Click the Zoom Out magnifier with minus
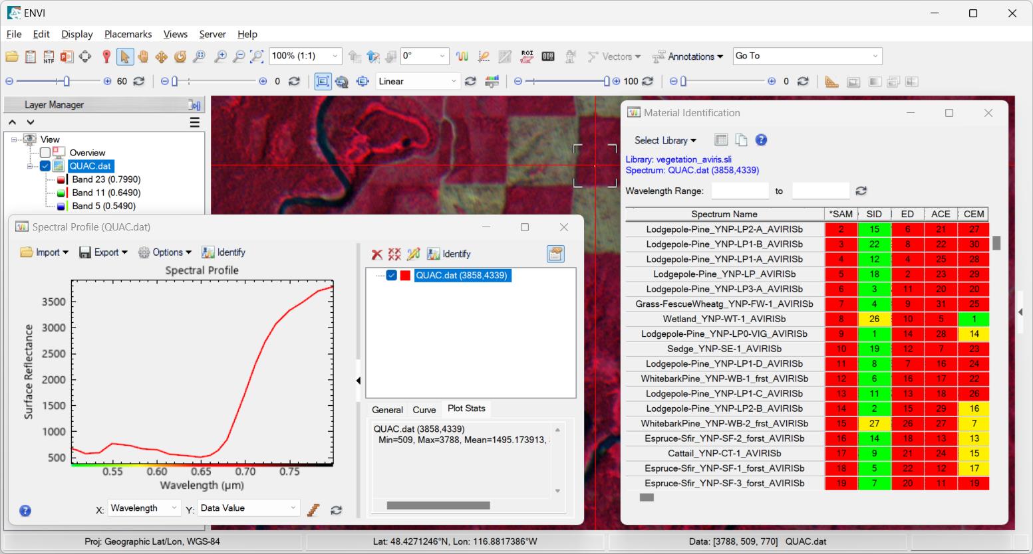The image size is (1033, 554). 238,56
